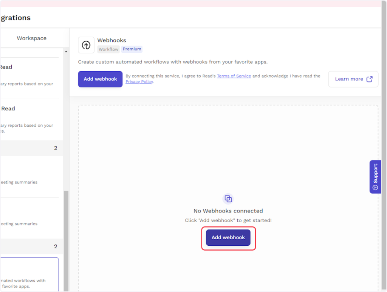Click the Webhooks upload-arrow icon
Viewport: 387px width, 292px height.
pyautogui.click(x=86, y=45)
